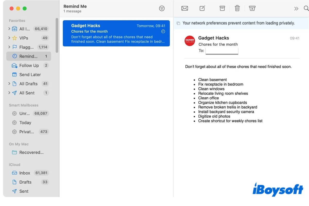Select the Send Later mailbox
The height and width of the screenshot is (206, 309).
[30, 75]
